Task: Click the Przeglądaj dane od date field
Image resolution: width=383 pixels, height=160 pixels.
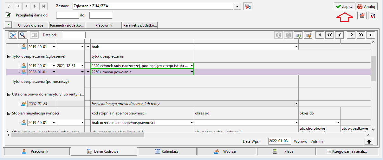Action: point(67,15)
